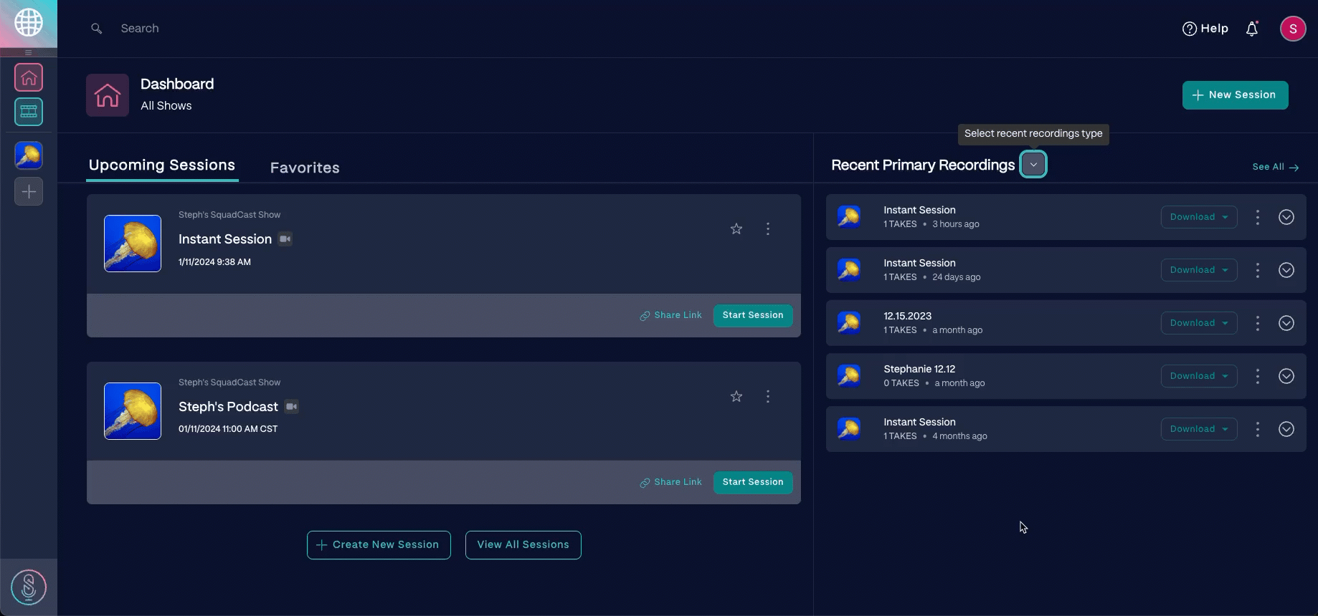Open Download dropdown for 12.15.2023 recording
This screenshot has width=1318, height=616.
[1198, 323]
